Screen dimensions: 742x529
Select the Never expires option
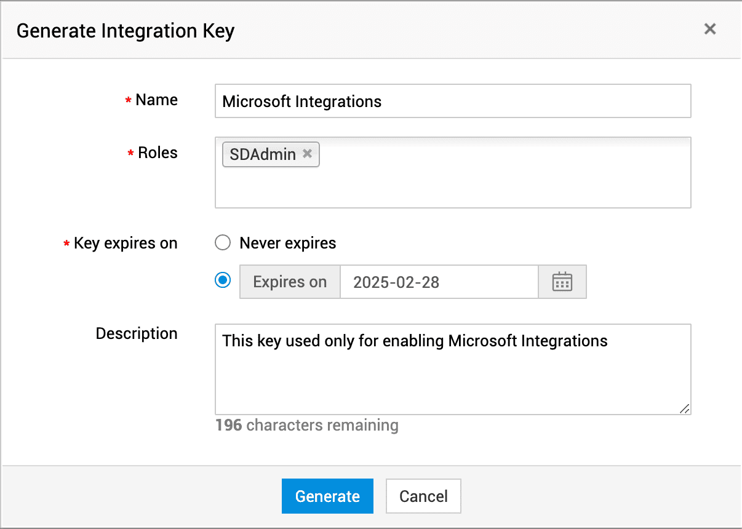tap(223, 243)
